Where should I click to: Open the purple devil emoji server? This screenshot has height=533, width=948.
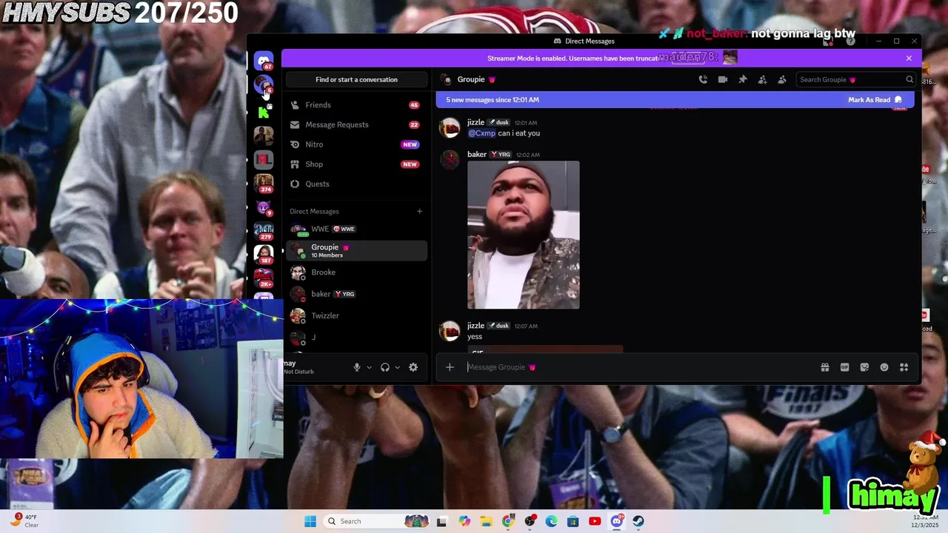tap(264, 207)
